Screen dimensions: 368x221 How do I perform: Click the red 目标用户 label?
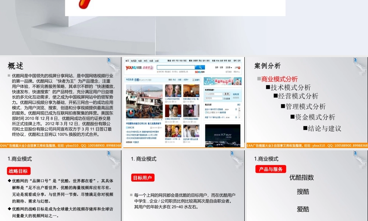click(x=143, y=178)
